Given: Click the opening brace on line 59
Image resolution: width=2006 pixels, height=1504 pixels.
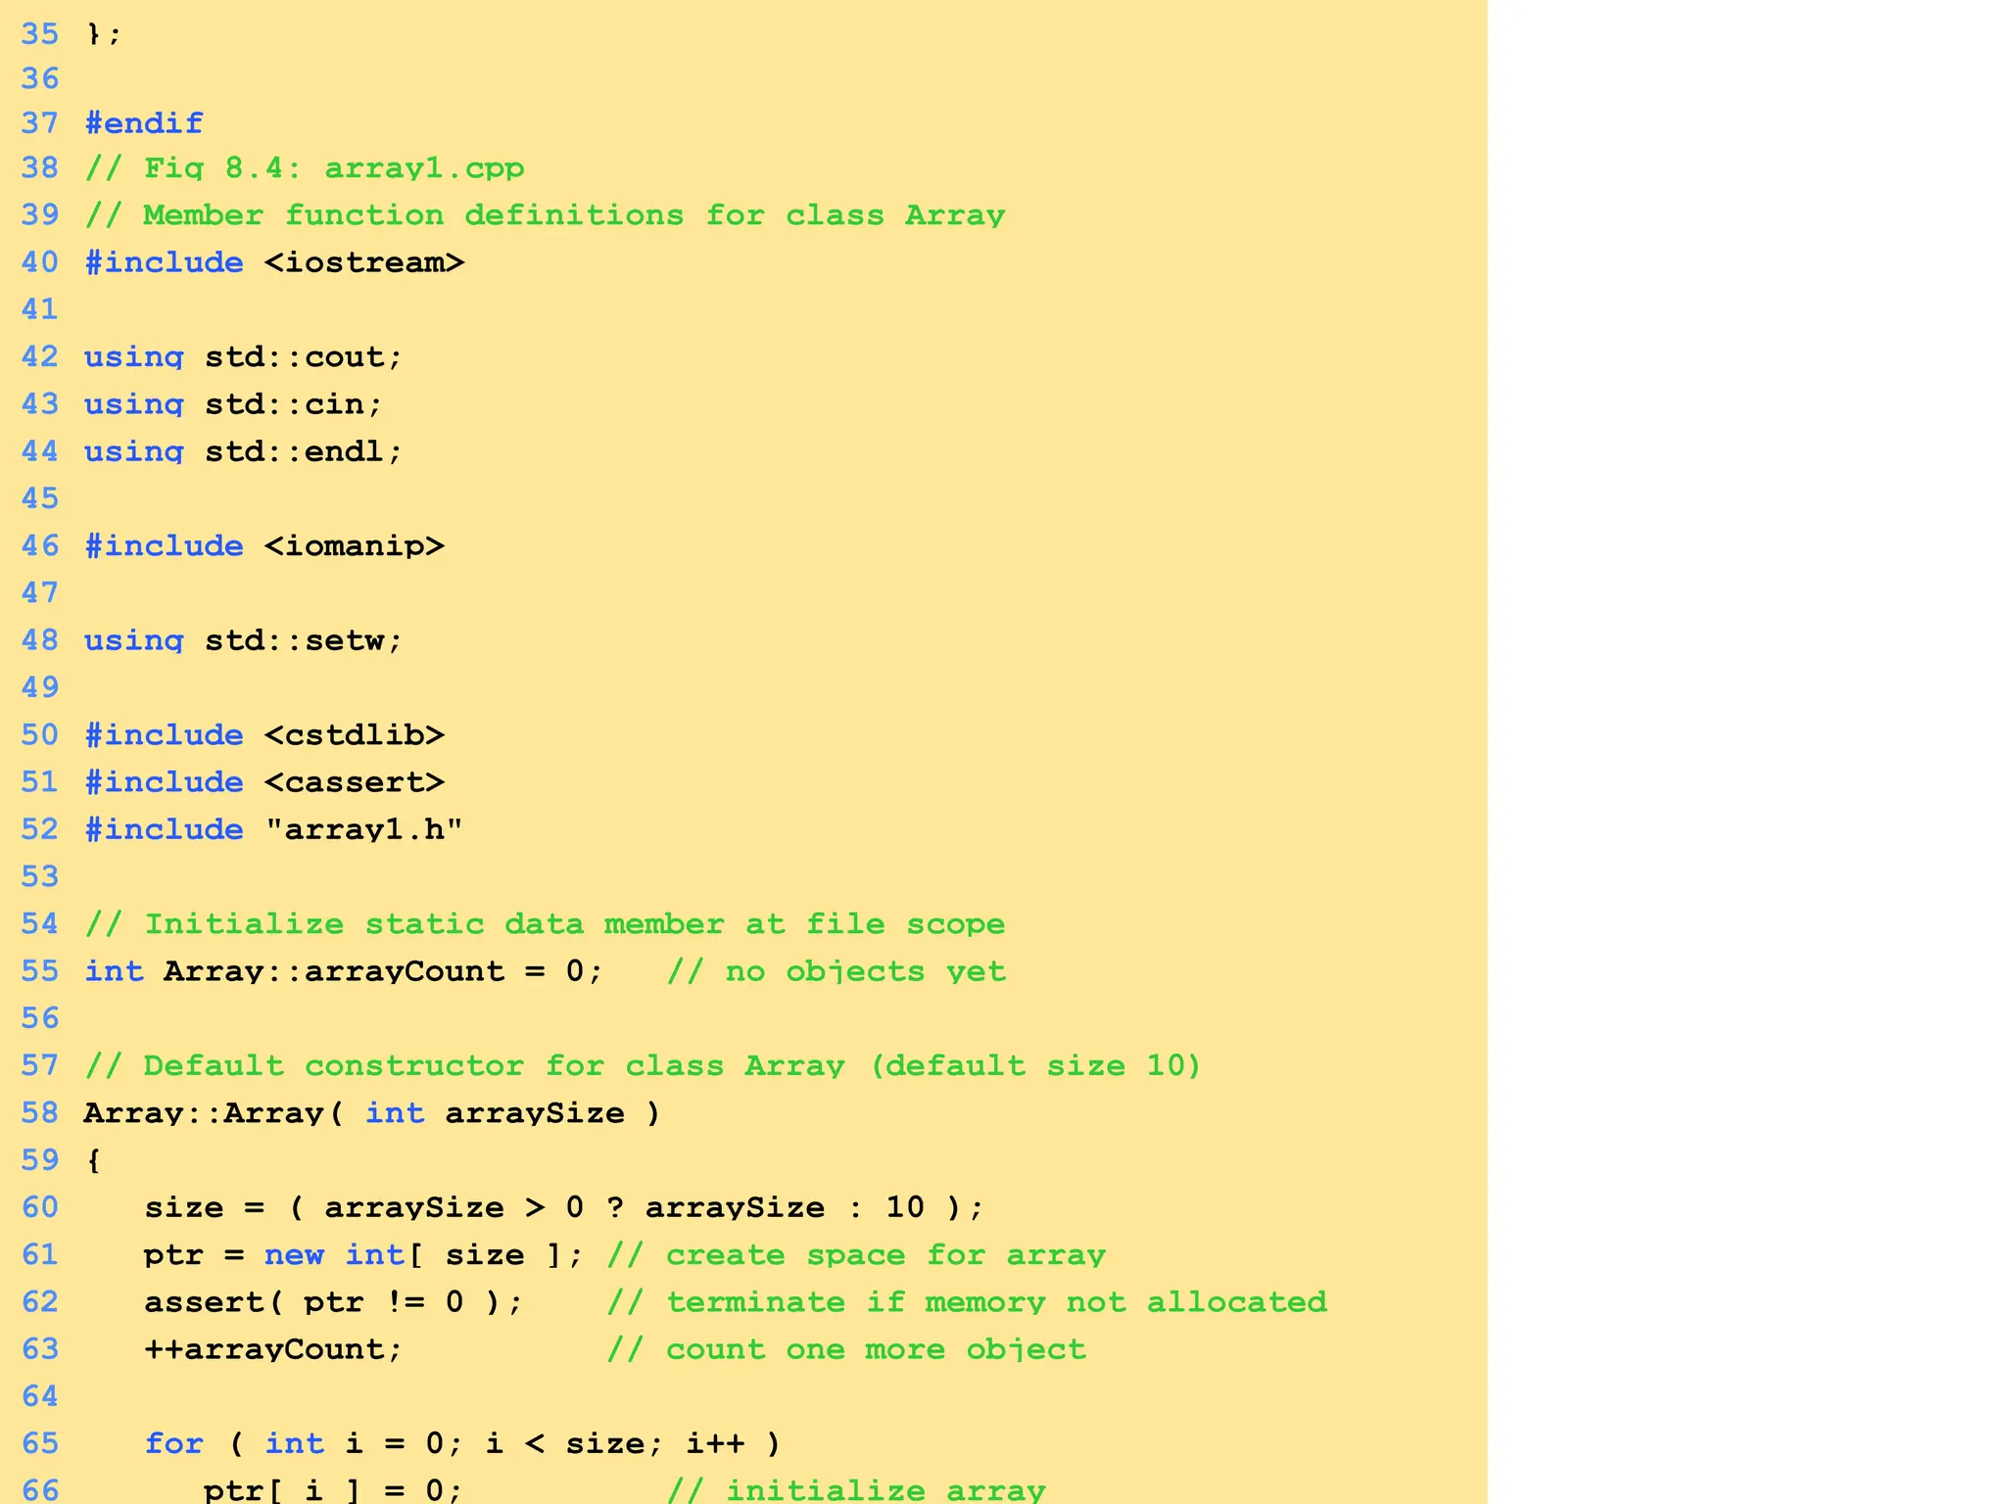Looking at the screenshot, I should pyautogui.click(x=93, y=1160).
